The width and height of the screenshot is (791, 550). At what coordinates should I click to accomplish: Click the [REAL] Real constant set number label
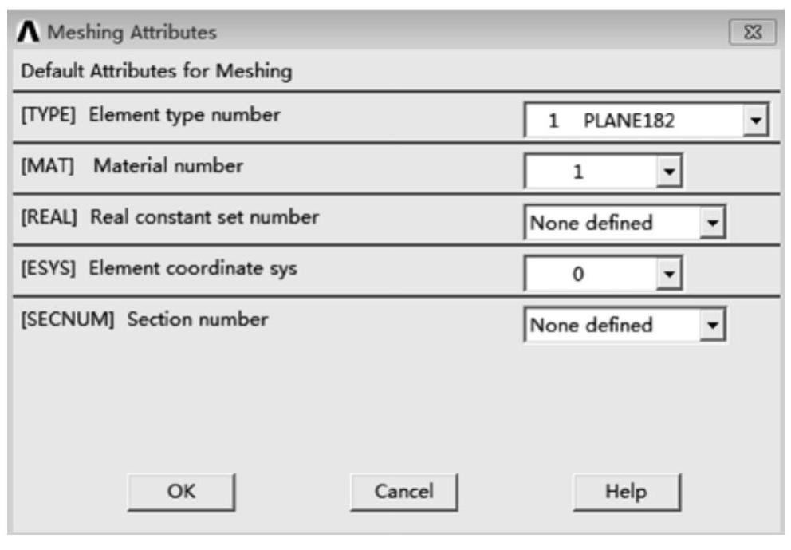click(170, 217)
